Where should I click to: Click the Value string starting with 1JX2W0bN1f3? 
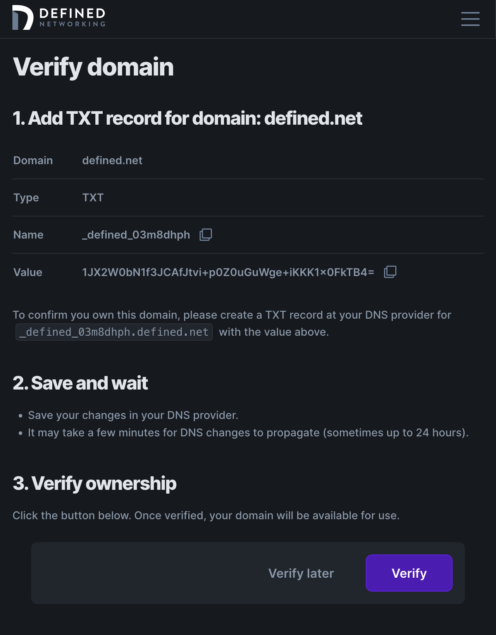[229, 272]
